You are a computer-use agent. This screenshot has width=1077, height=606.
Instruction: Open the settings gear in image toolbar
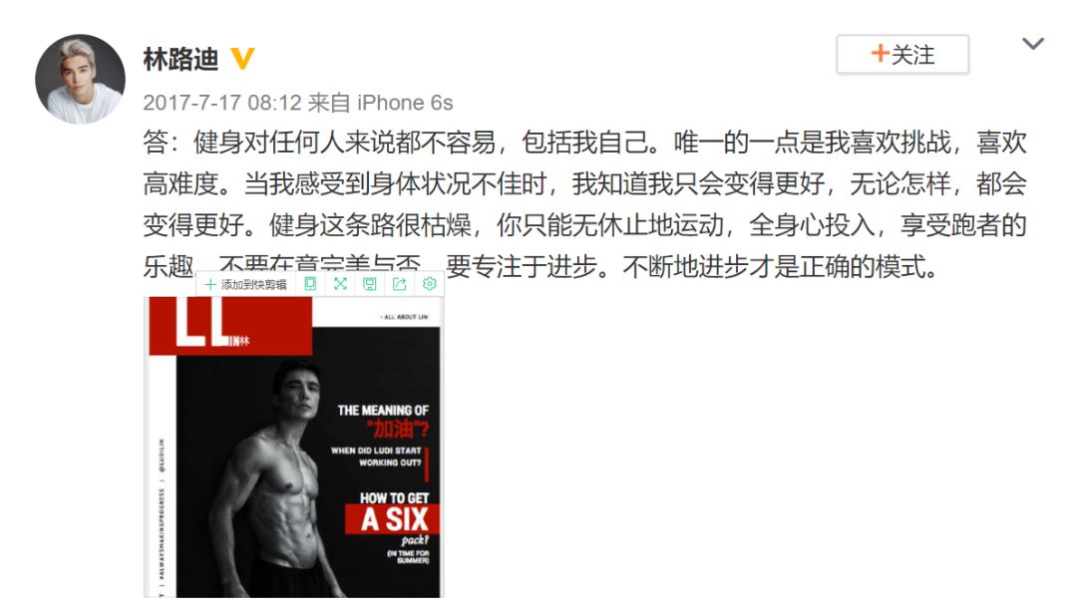click(x=429, y=284)
